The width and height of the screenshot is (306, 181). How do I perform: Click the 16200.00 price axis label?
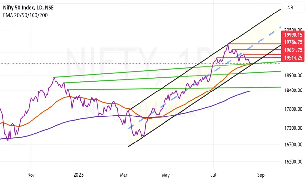tap(293, 162)
